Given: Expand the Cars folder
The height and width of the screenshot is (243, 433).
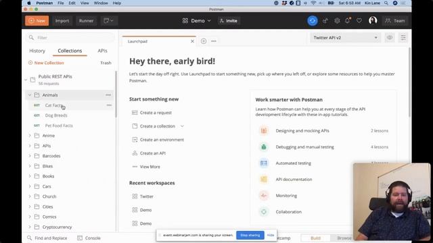Looking at the screenshot, I should (x=30, y=186).
